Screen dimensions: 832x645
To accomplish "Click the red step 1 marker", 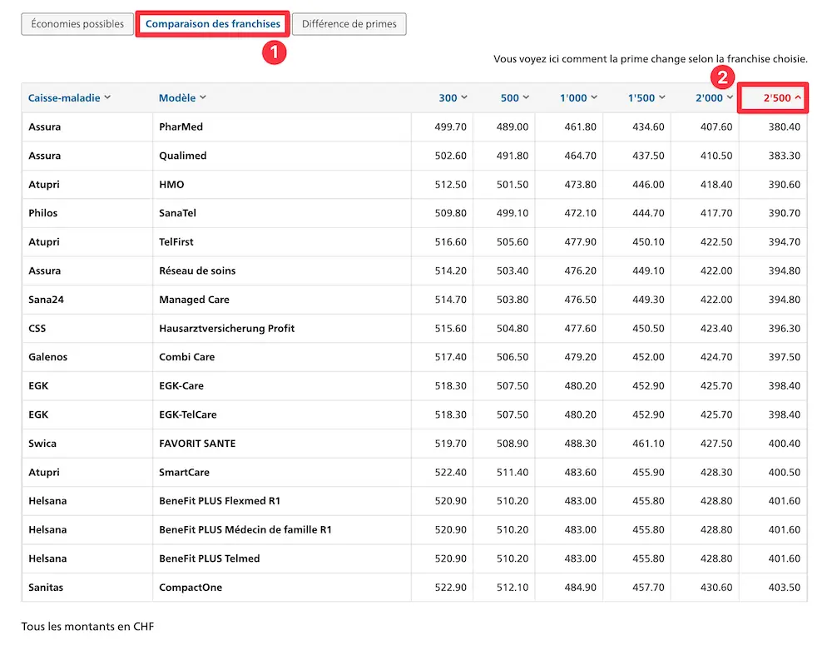I will click(275, 52).
